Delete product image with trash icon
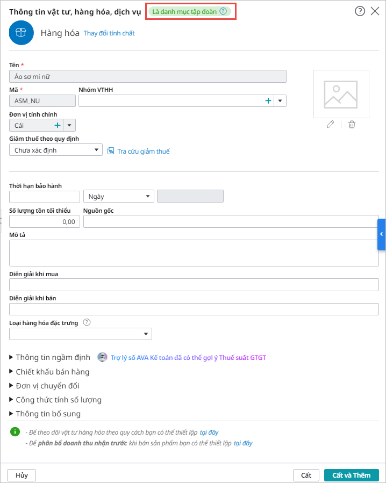This screenshot has height=483, width=386. click(x=352, y=125)
